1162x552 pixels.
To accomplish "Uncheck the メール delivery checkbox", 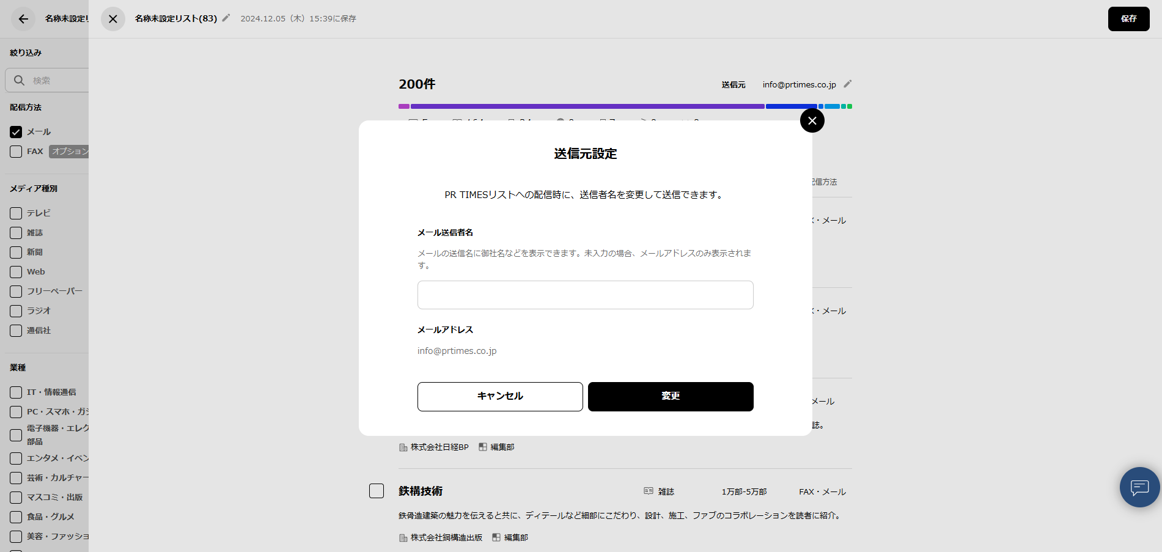I will click(x=16, y=132).
